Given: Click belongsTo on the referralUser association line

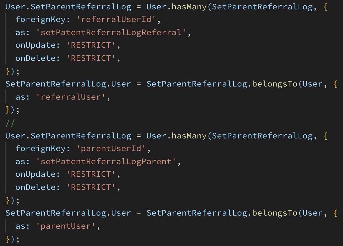Looking at the screenshot, I should click(x=275, y=84).
